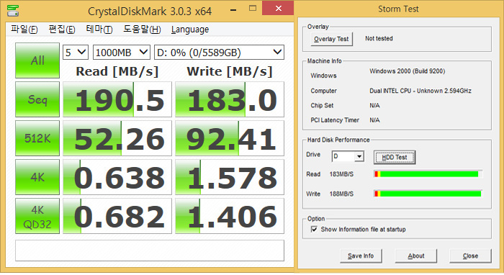The height and width of the screenshot is (275, 504).
Task: Toggle Show Information file at startup checkbox
Action: click(314, 229)
